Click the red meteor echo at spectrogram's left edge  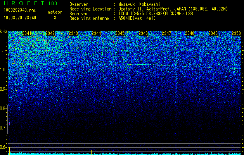click(x=10, y=124)
